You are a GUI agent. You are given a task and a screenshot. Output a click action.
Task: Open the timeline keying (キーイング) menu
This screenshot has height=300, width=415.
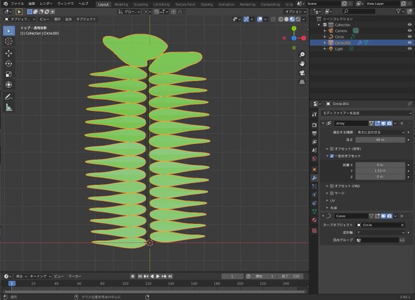pos(40,276)
